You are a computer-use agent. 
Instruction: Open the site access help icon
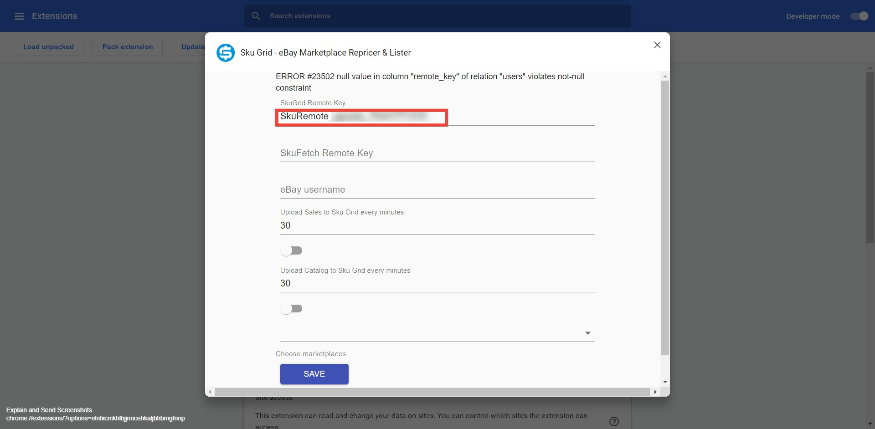pos(614,421)
